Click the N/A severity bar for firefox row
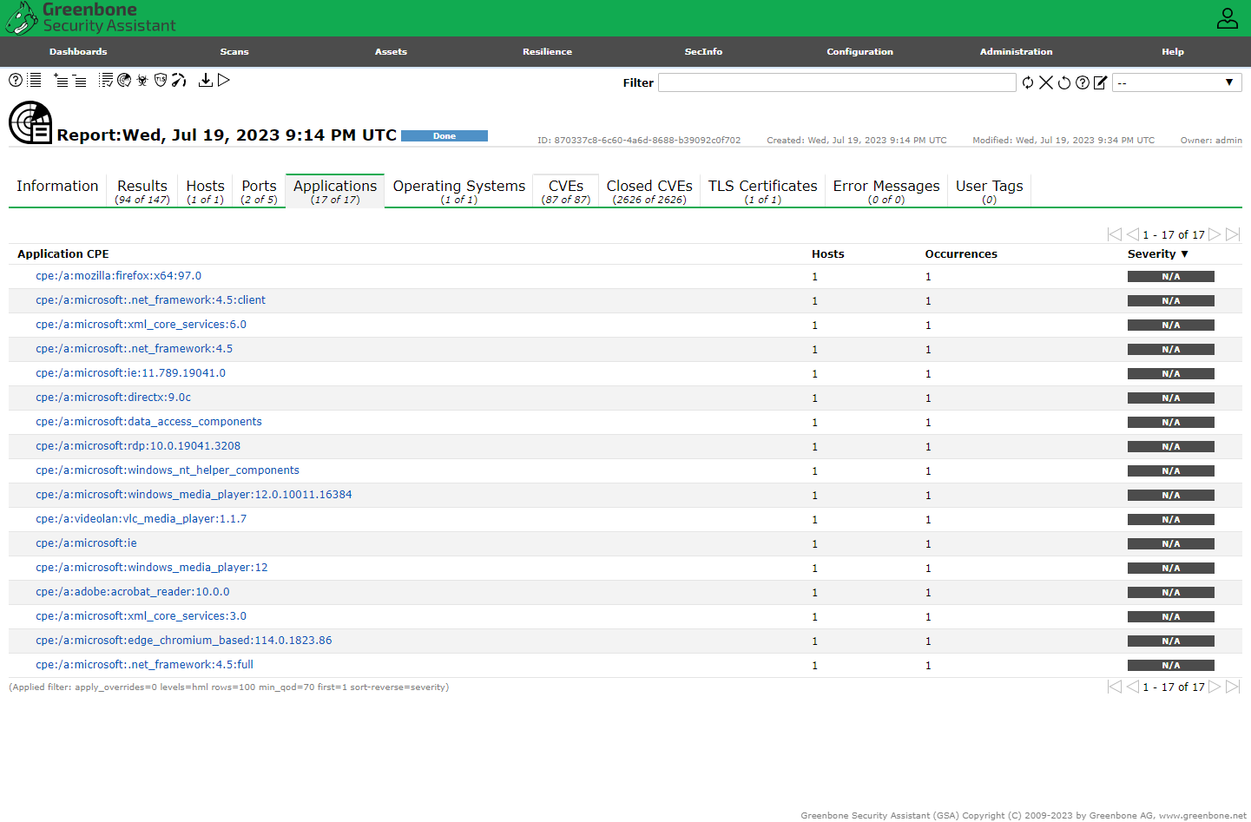 tap(1171, 277)
